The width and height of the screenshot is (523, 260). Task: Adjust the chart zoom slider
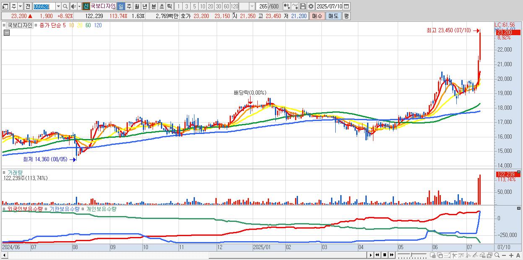tap(412, 255)
